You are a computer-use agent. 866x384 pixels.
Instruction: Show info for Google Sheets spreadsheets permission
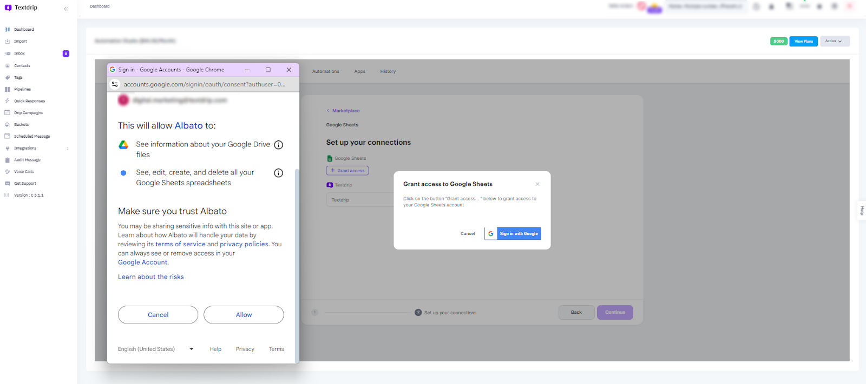[279, 173]
